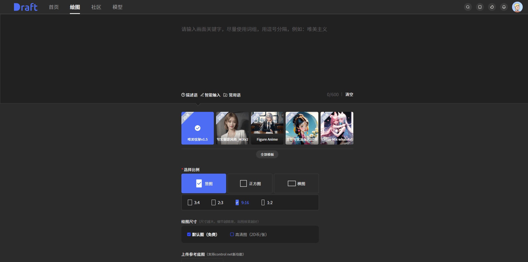Go to the 模型 tab
The image size is (528, 262).
117,7
